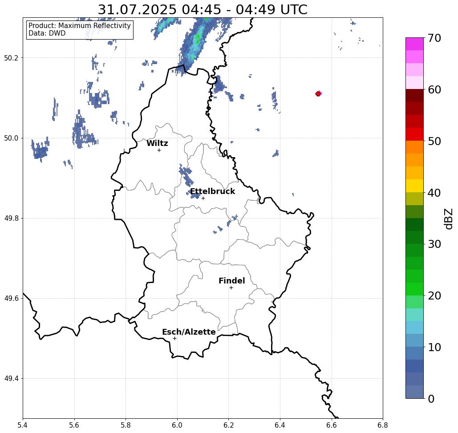Click the Wiltz city label
The image size is (458, 433).
click(157, 143)
